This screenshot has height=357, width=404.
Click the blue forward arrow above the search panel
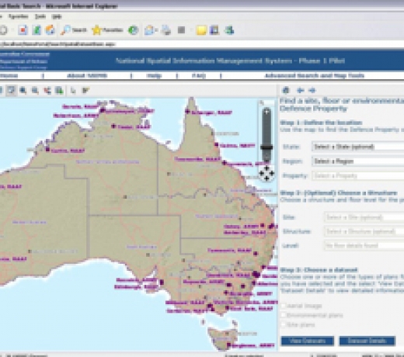click(x=312, y=90)
